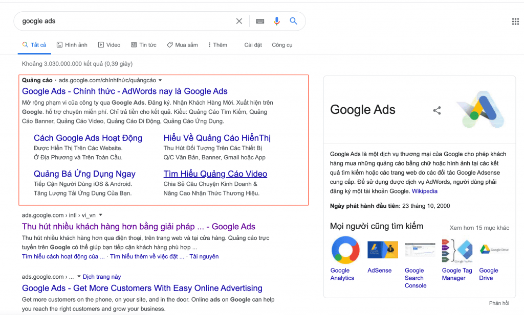
Task: Share the Google Ads knowledge panel
Action: pos(436,110)
